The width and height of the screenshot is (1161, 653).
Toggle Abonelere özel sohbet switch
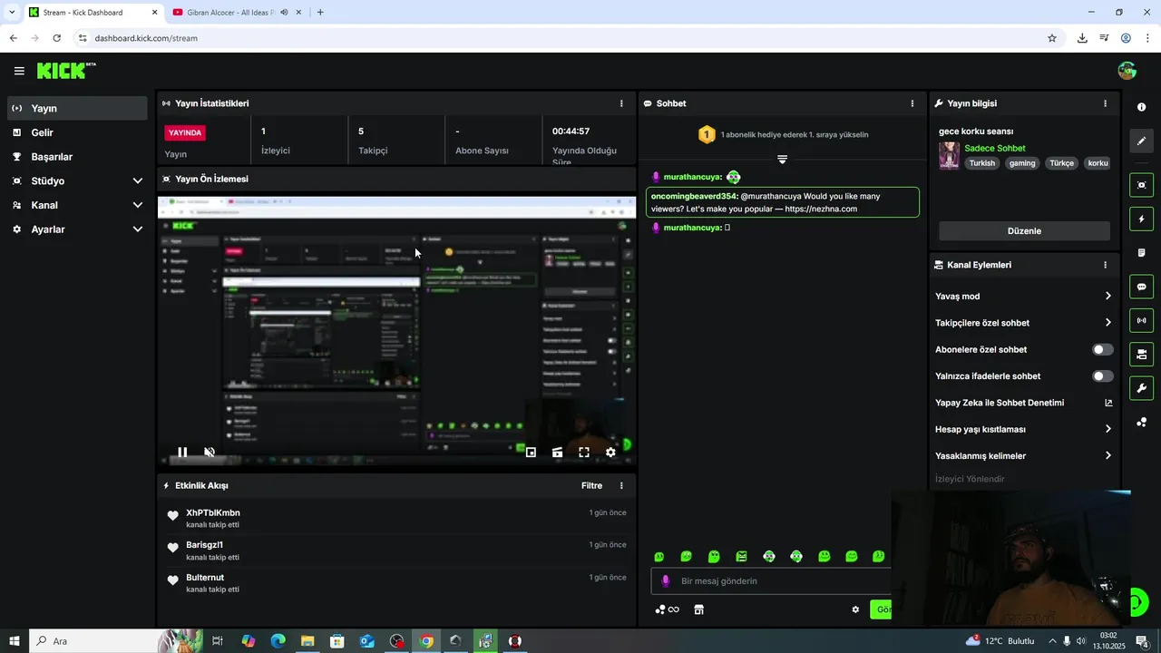click(1102, 349)
